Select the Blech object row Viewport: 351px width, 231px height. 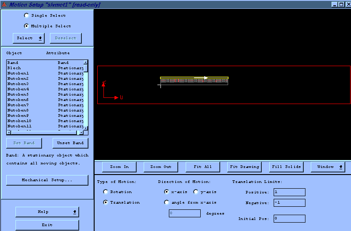(45, 68)
